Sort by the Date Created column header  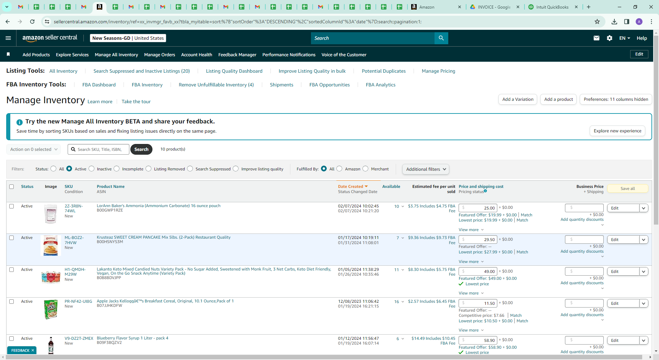pyautogui.click(x=353, y=187)
